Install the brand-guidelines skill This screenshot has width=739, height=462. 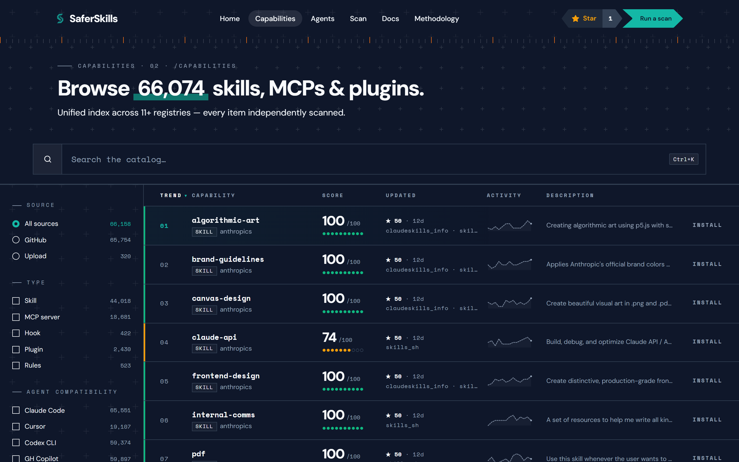[x=707, y=264]
